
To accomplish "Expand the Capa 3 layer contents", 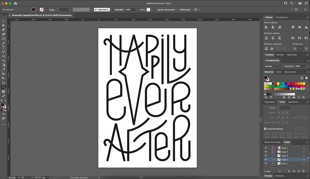I will [274, 152].
